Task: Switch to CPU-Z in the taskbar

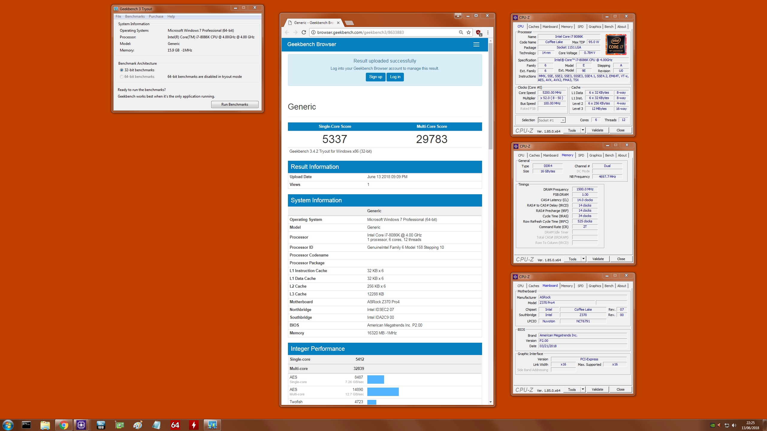Action: [81, 425]
